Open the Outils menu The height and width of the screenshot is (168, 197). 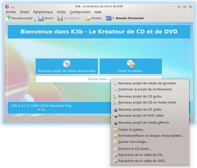(x=61, y=12)
